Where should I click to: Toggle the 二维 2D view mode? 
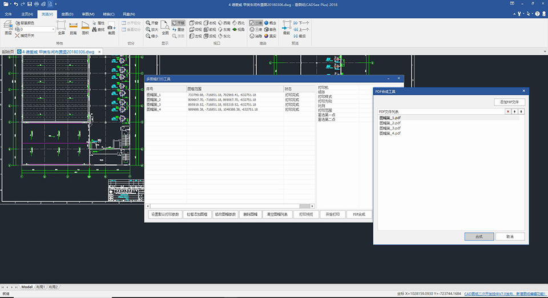coord(255,23)
